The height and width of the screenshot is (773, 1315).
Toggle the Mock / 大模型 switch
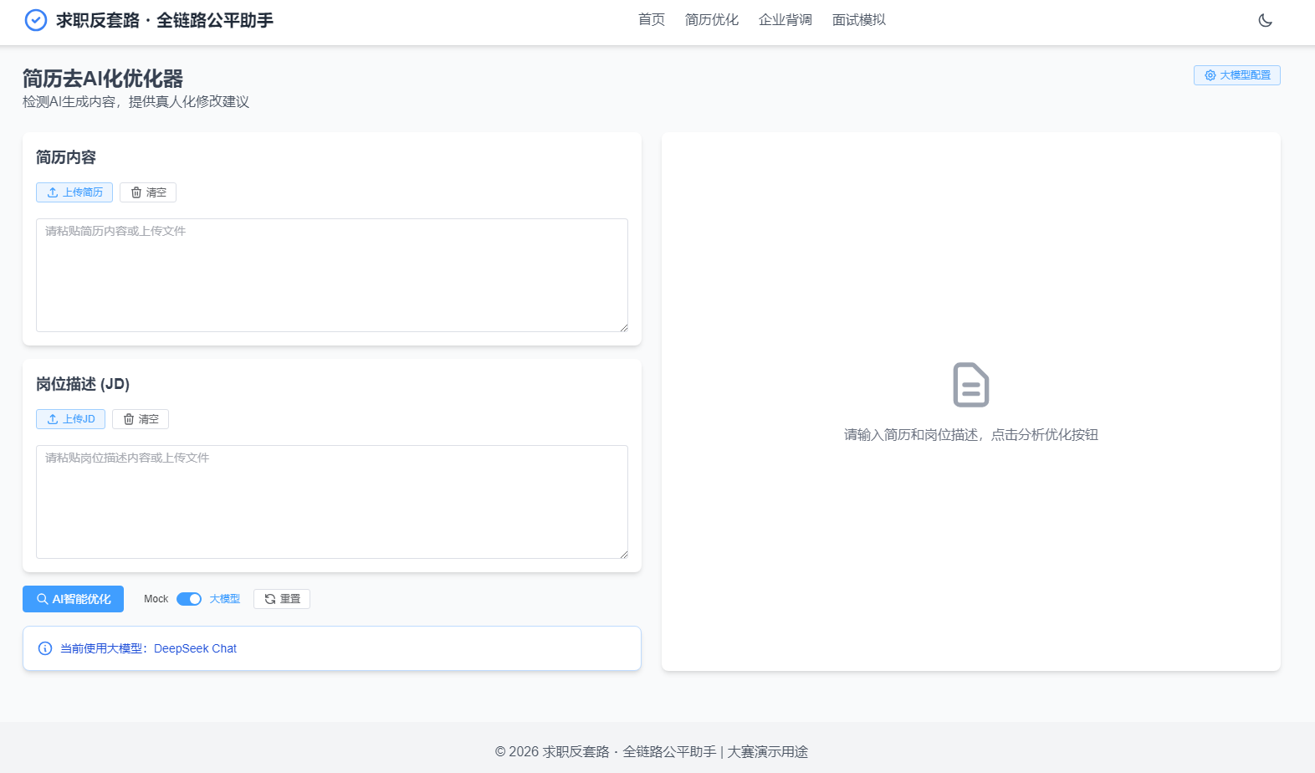(x=189, y=599)
